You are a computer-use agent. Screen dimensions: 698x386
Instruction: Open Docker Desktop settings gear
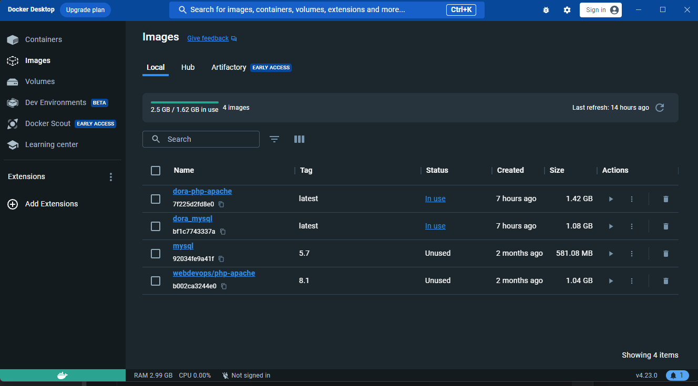pos(567,10)
